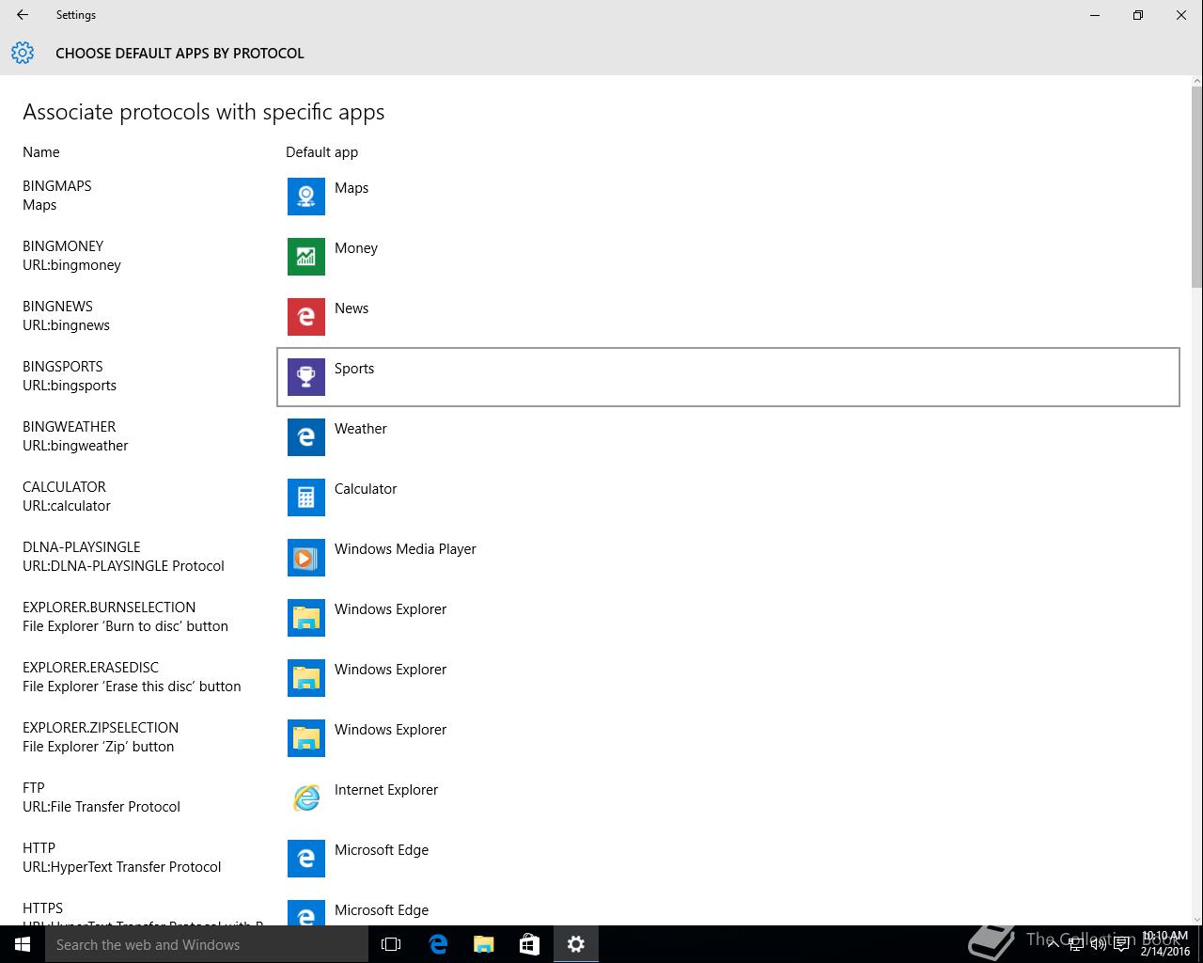This screenshot has width=1203, height=963.
Task: Click the Internet Explorer icon for FTP
Action: click(x=306, y=798)
